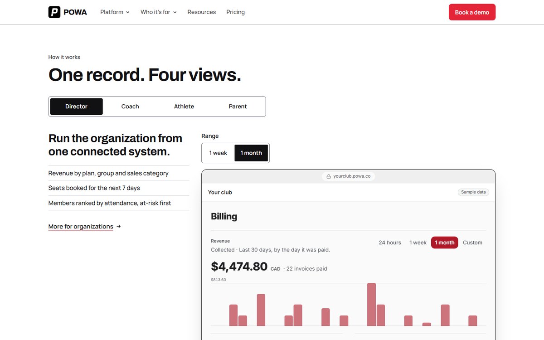Switch to the Parent tab
This screenshot has width=544, height=340.
click(x=238, y=107)
